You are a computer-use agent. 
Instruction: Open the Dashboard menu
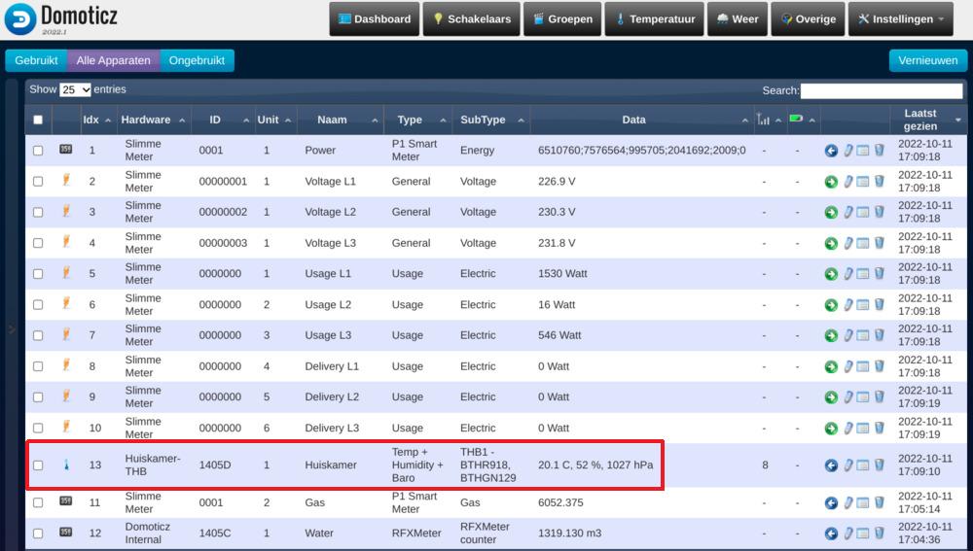tap(375, 19)
